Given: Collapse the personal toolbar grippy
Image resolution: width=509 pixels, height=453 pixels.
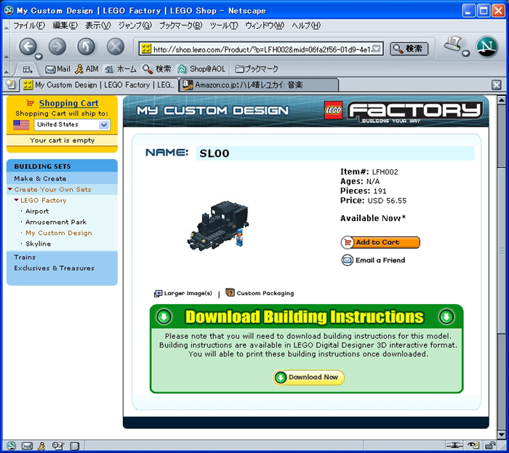Looking at the screenshot, I should click(6, 72).
